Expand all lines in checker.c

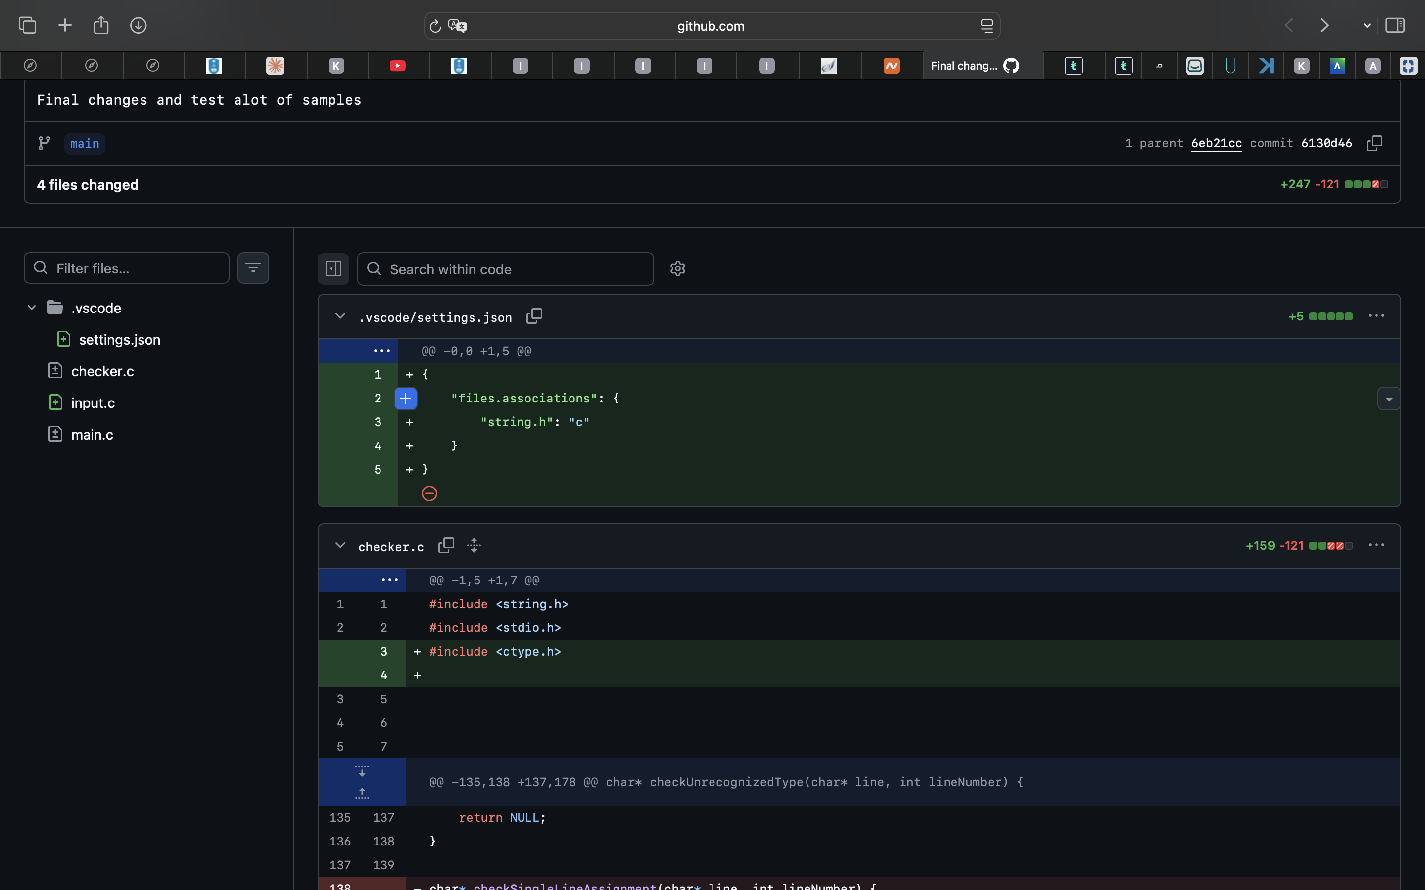pos(474,546)
